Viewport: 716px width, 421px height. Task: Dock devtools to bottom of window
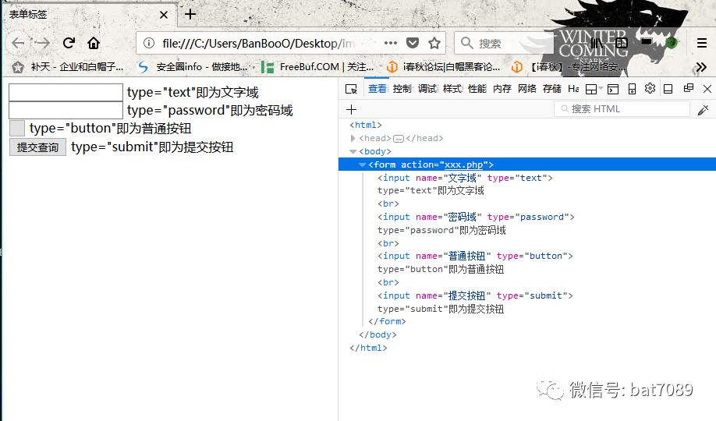[x=668, y=89]
